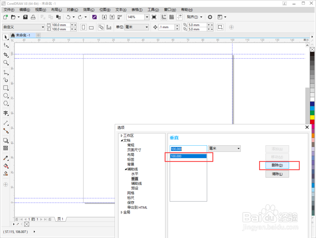Click the vertical guideline value field
Screen dimensions: 316x238
click(188, 149)
